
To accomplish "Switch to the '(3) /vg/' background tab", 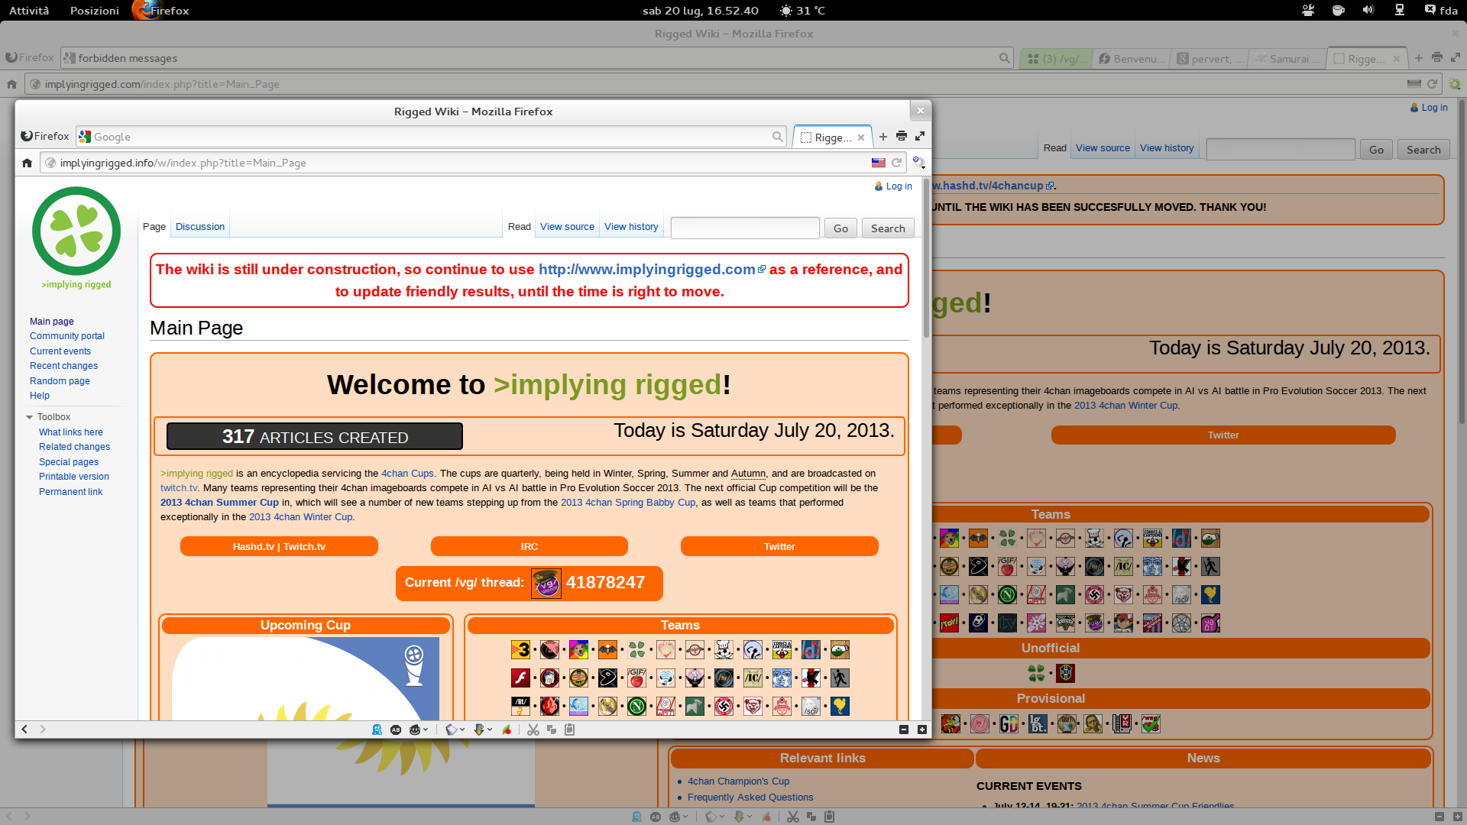I will [1057, 59].
